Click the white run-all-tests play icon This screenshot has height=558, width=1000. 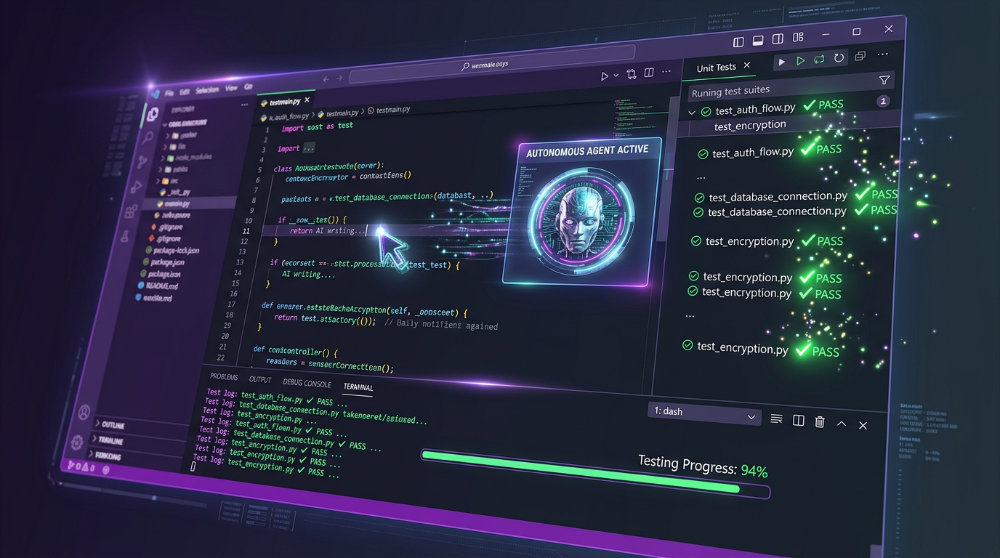click(x=781, y=62)
